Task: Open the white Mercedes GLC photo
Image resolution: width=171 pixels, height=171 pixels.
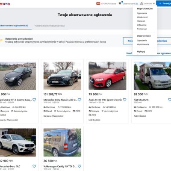Action: point(18,142)
